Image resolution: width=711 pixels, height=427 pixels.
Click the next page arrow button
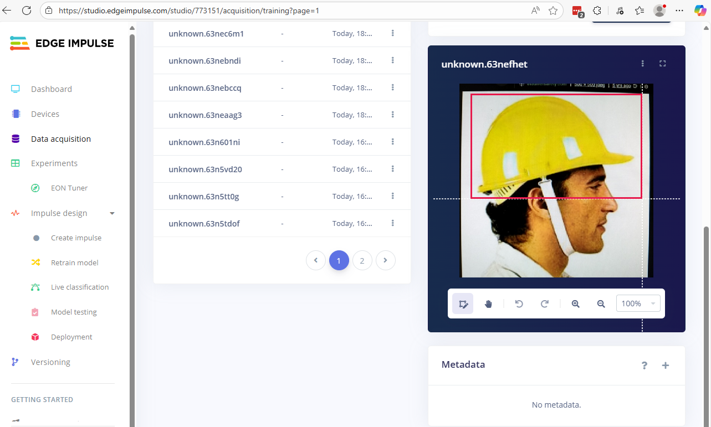[x=385, y=260]
